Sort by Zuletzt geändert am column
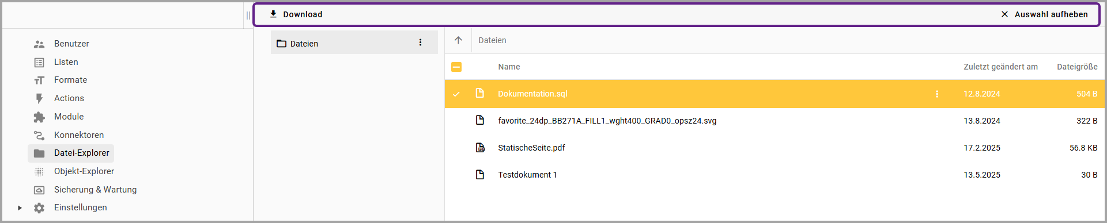1107x223 pixels. tap(1000, 67)
